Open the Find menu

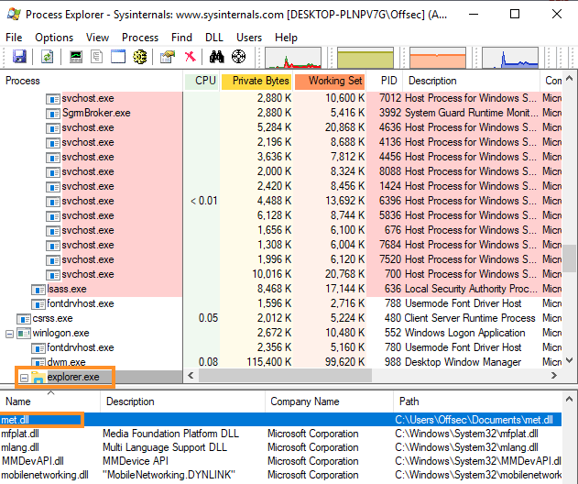tap(181, 38)
